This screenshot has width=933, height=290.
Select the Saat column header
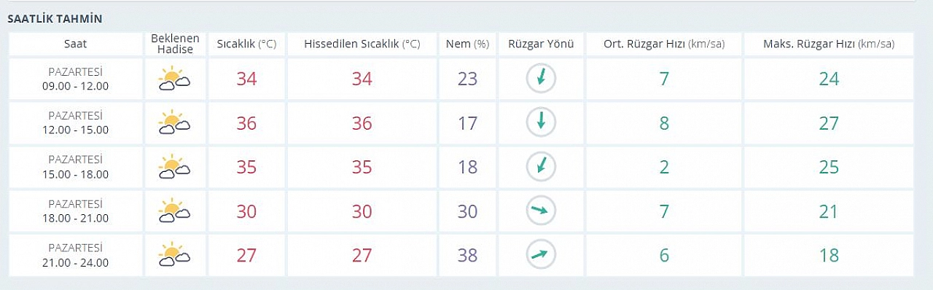coord(75,44)
